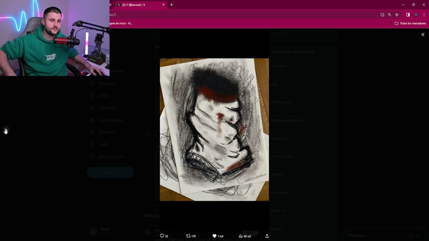Reply to the post with 53 comments
The height and width of the screenshot is (241, 429).
[164, 236]
